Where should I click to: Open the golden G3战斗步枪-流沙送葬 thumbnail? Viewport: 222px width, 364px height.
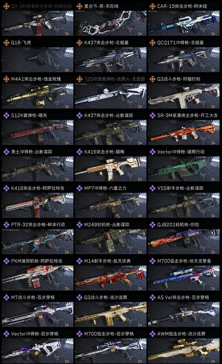tap(111, 315)
